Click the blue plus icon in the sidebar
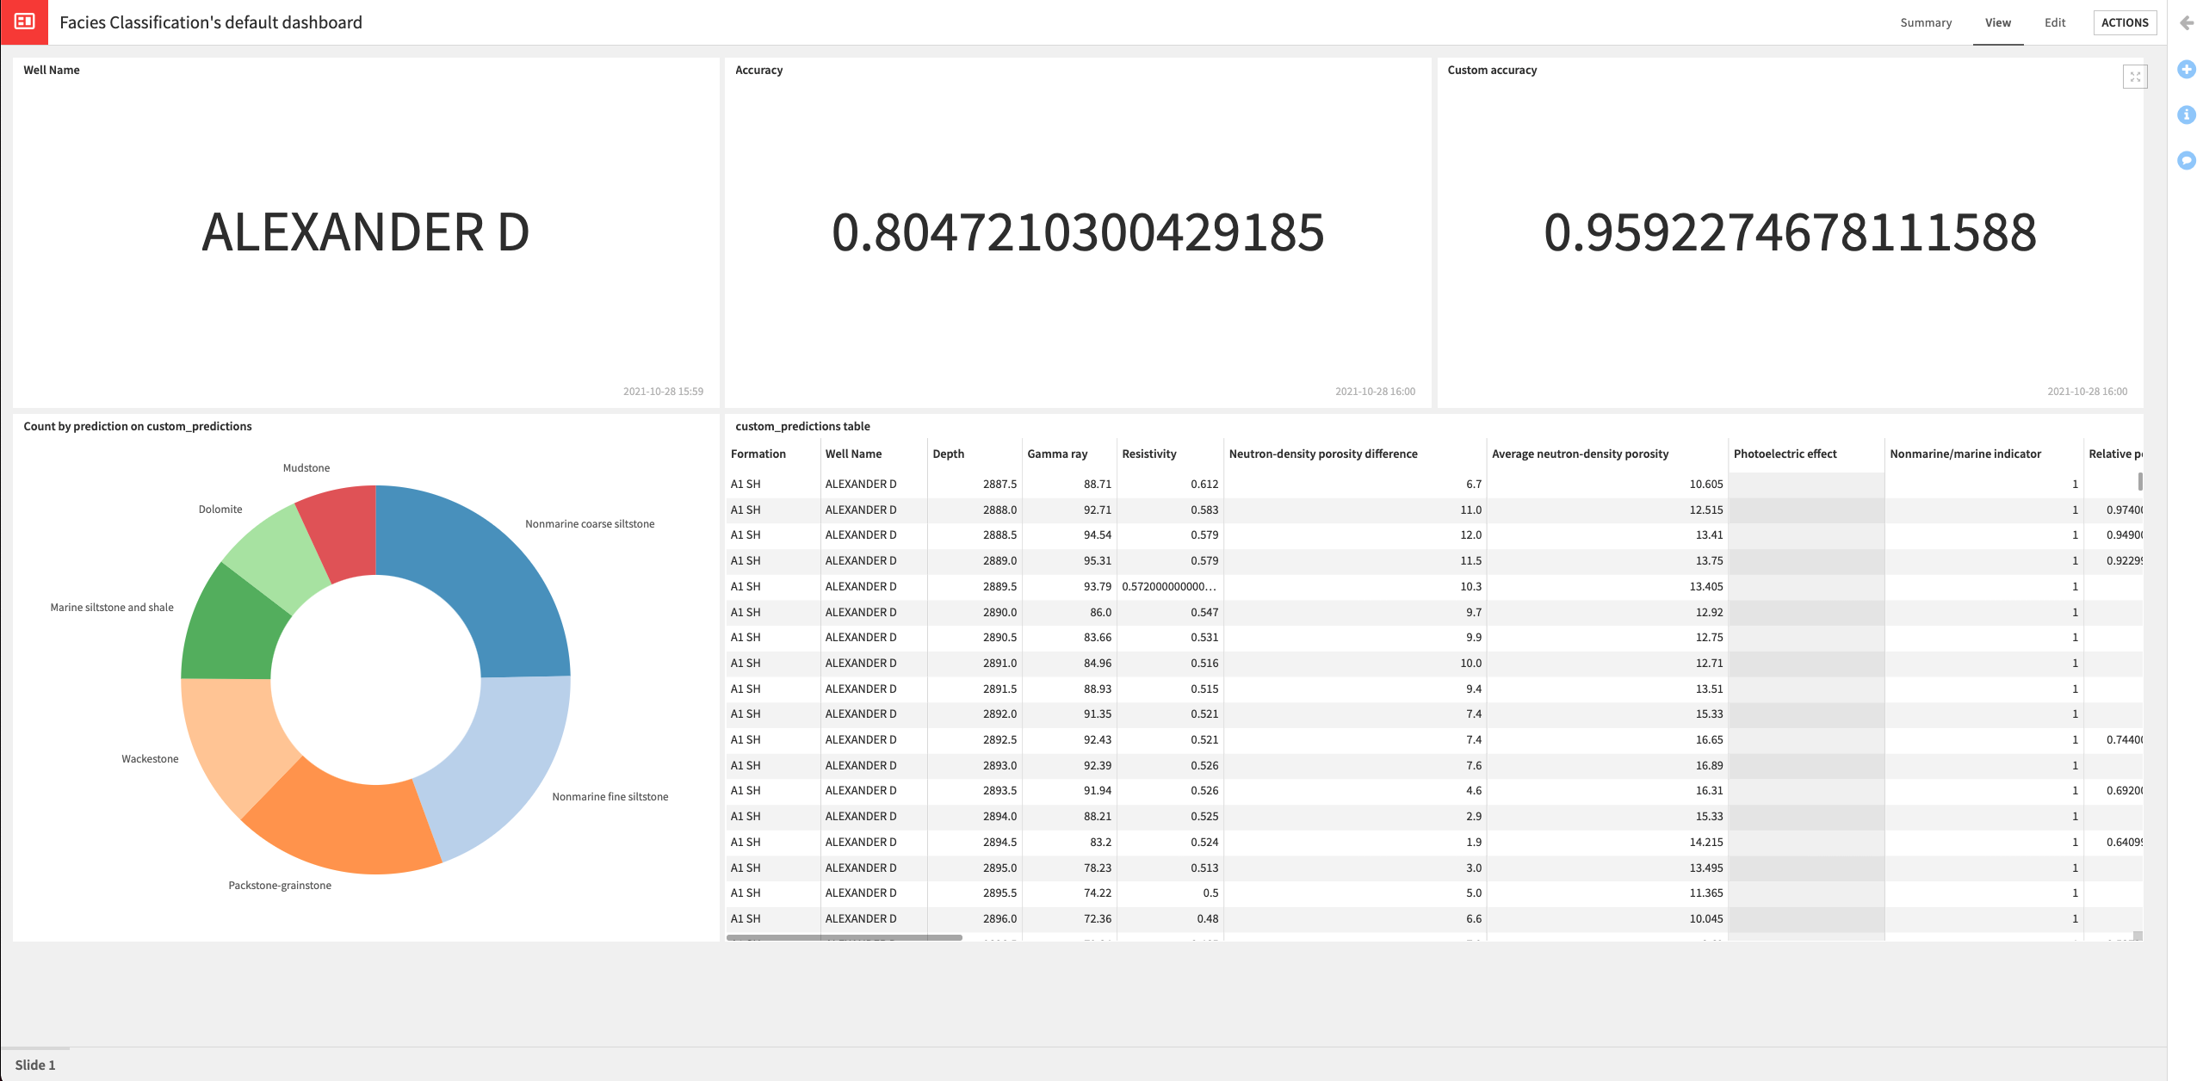 (x=2187, y=71)
